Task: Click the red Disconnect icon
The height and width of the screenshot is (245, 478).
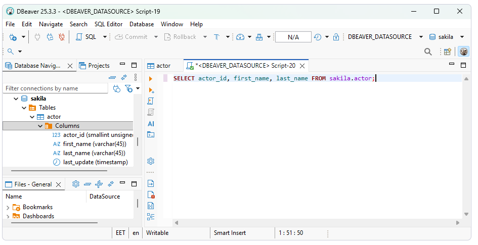Action: pyautogui.click(x=62, y=37)
